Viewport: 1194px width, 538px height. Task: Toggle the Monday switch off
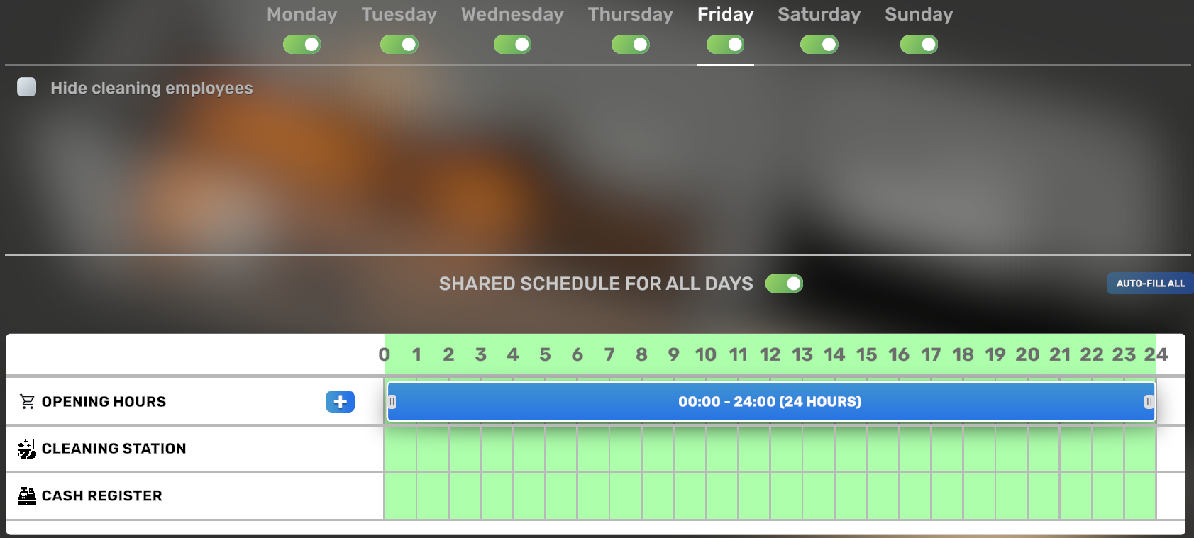click(x=302, y=45)
